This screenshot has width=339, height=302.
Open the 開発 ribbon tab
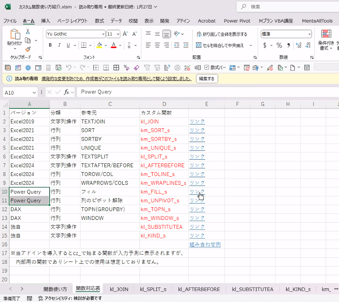164,21
